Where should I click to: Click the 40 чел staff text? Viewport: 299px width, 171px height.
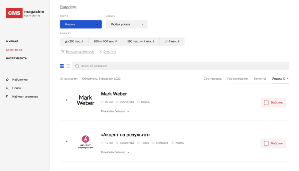point(109,143)
